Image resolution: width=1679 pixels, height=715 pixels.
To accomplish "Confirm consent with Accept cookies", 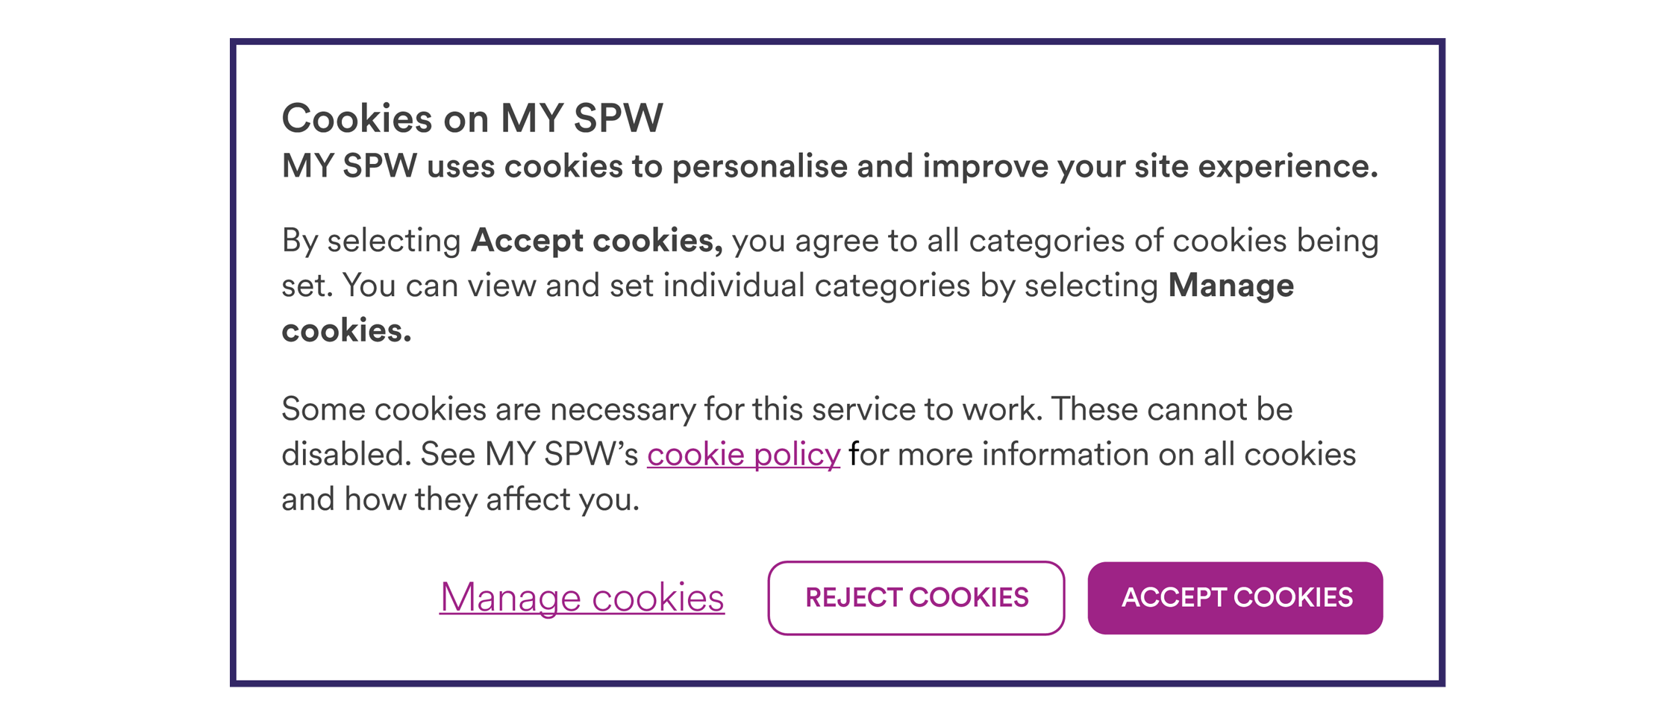I will point(1235,598).
